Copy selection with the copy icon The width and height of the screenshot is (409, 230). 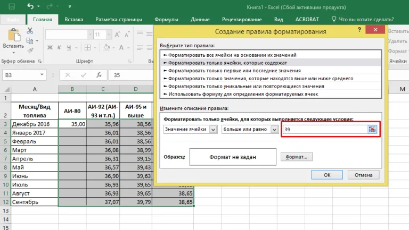(30, 40)
